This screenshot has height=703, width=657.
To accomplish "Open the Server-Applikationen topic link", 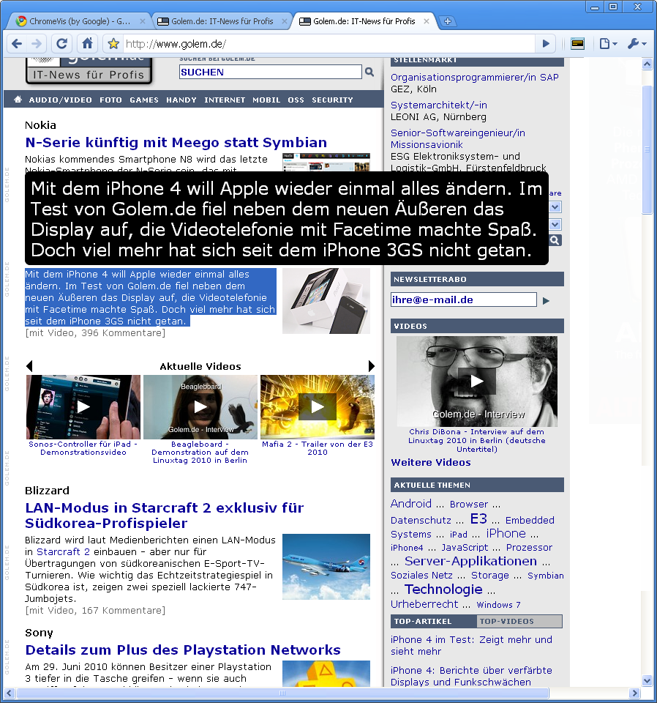I will point(470,562).
